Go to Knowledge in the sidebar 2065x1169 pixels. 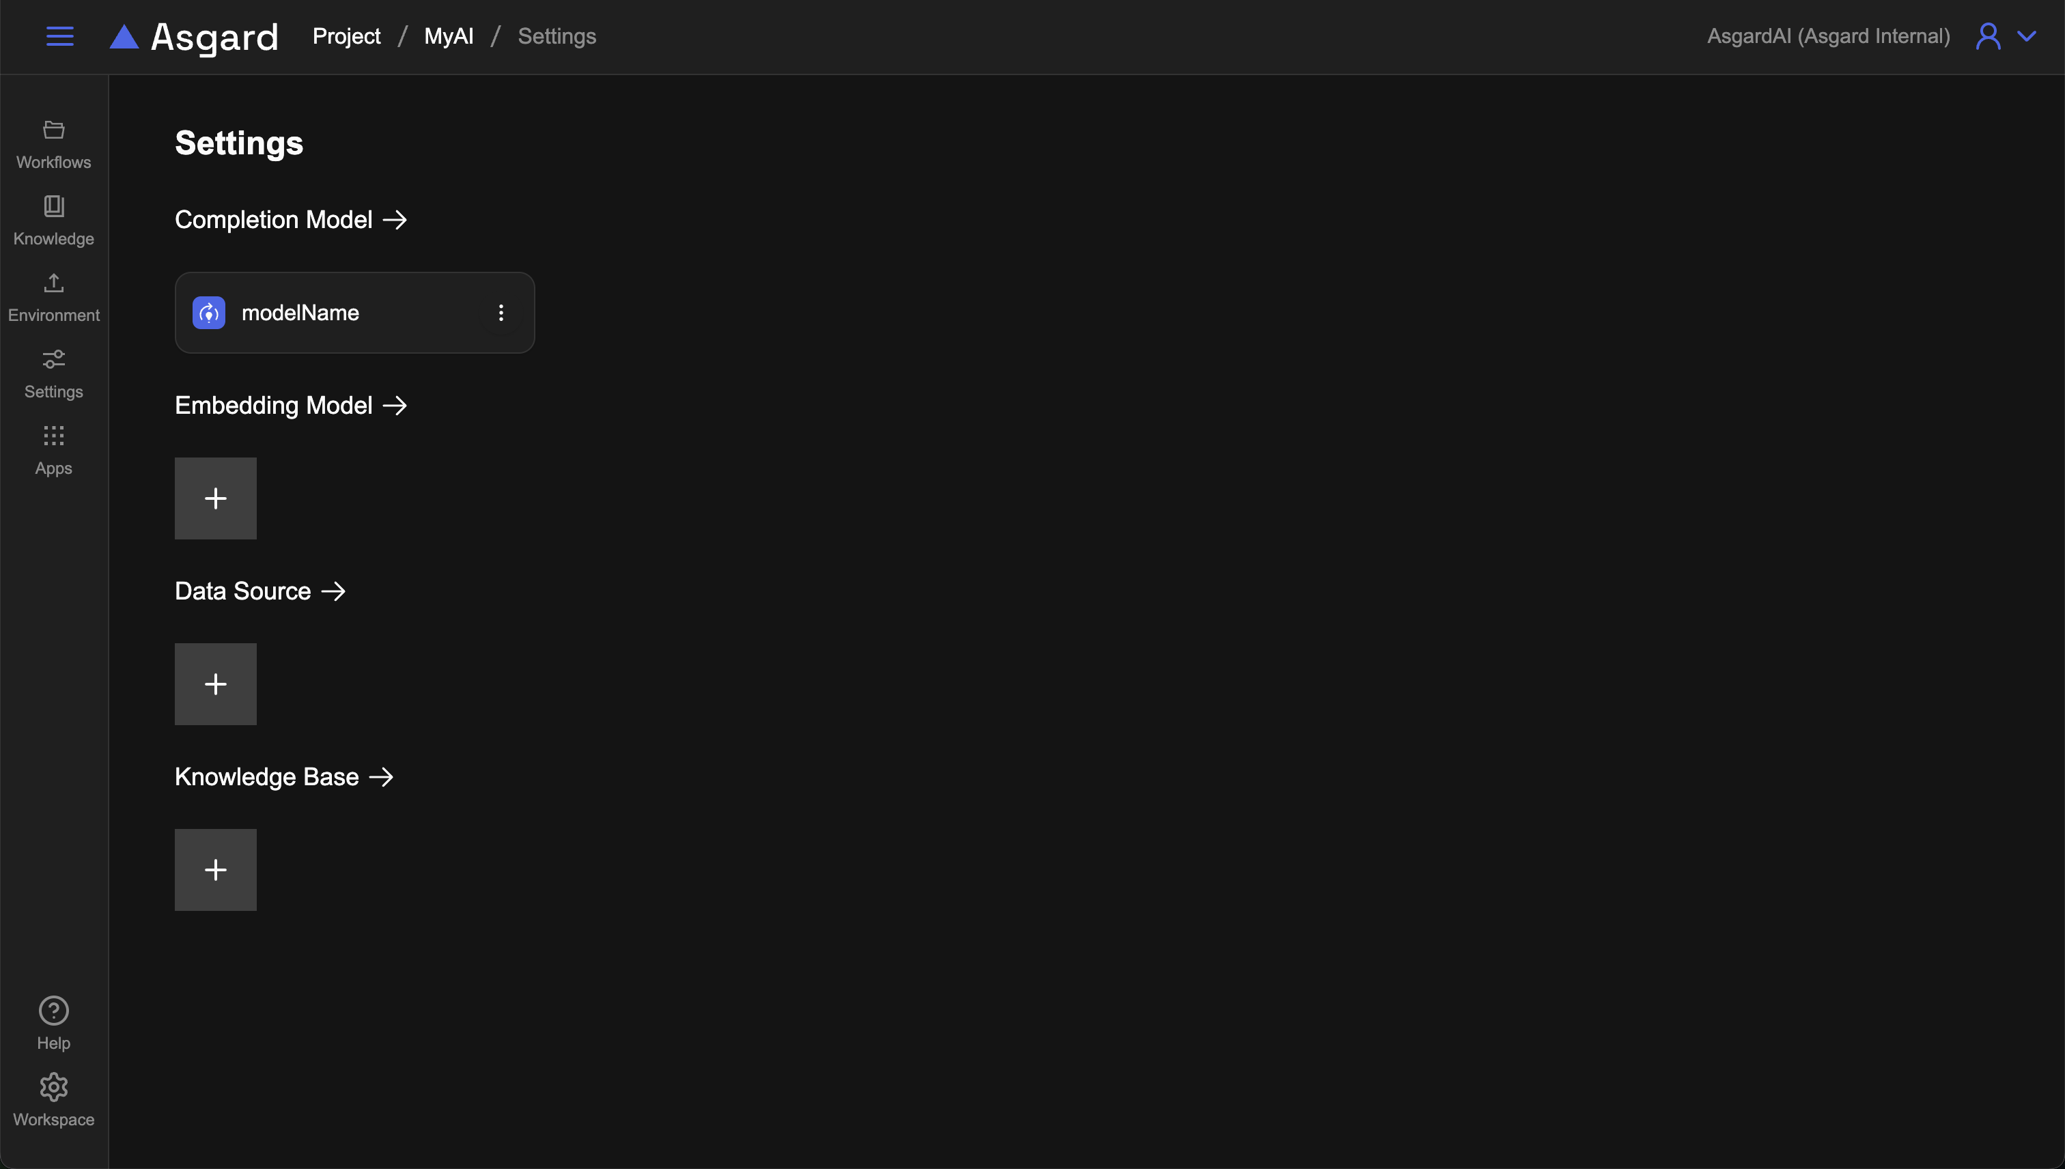tap(54, 221)
